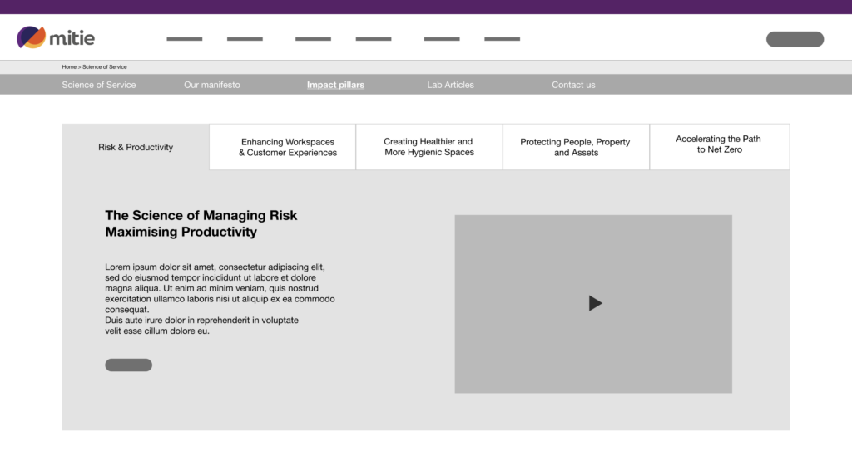Click the grey pill button below the paragraph
The height and width of the screenshot is (475, 852).
coord(129,365)
